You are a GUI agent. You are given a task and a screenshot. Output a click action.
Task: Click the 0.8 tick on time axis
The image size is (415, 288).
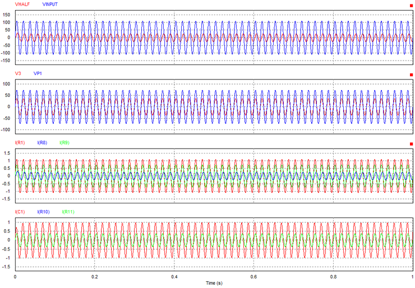[x=334, y=276]
